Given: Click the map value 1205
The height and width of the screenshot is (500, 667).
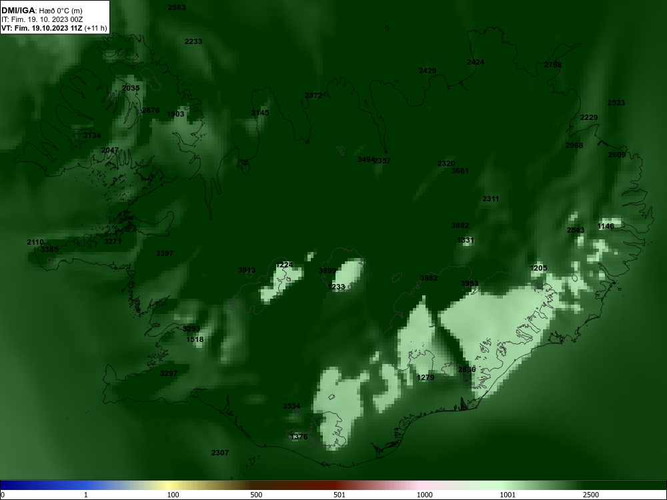Looking at the screenshot, I should [538, 268].
